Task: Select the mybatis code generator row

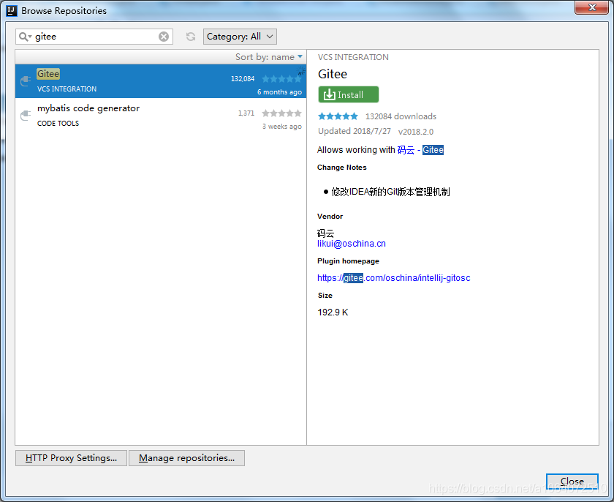Action: coord(161,115)
